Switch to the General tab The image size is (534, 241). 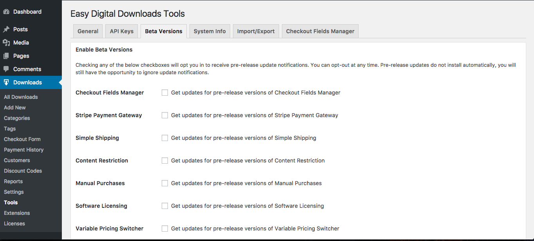coord(88,31)
